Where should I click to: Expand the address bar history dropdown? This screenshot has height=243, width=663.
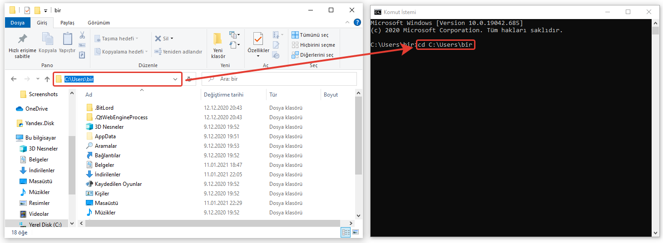pos(175,79)
